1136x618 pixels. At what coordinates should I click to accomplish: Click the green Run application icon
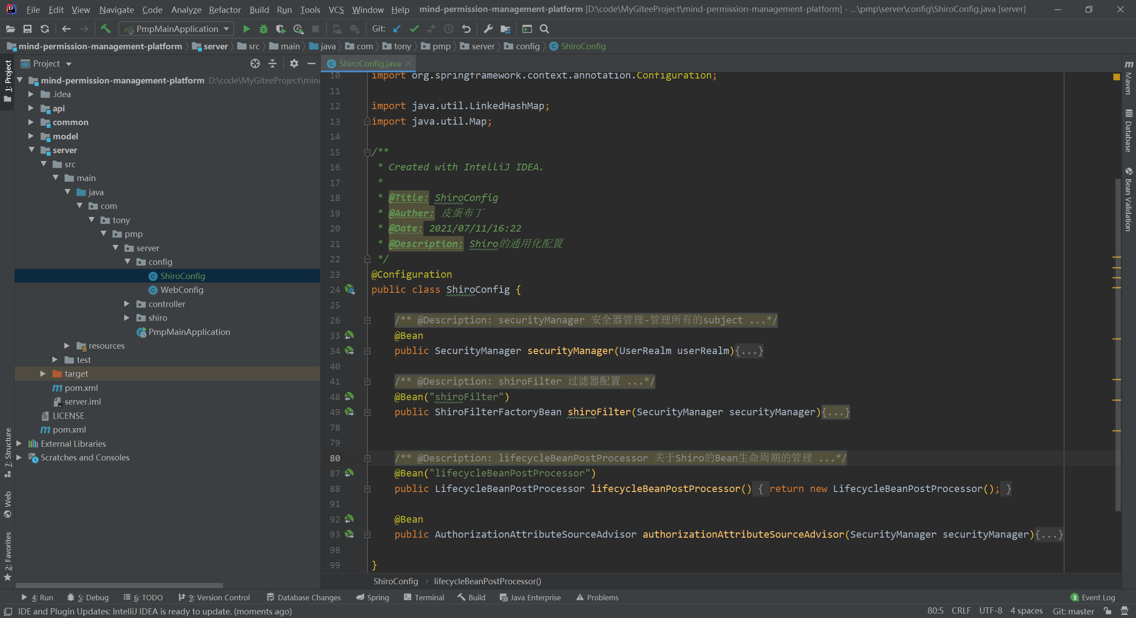[x=246, y=29]
